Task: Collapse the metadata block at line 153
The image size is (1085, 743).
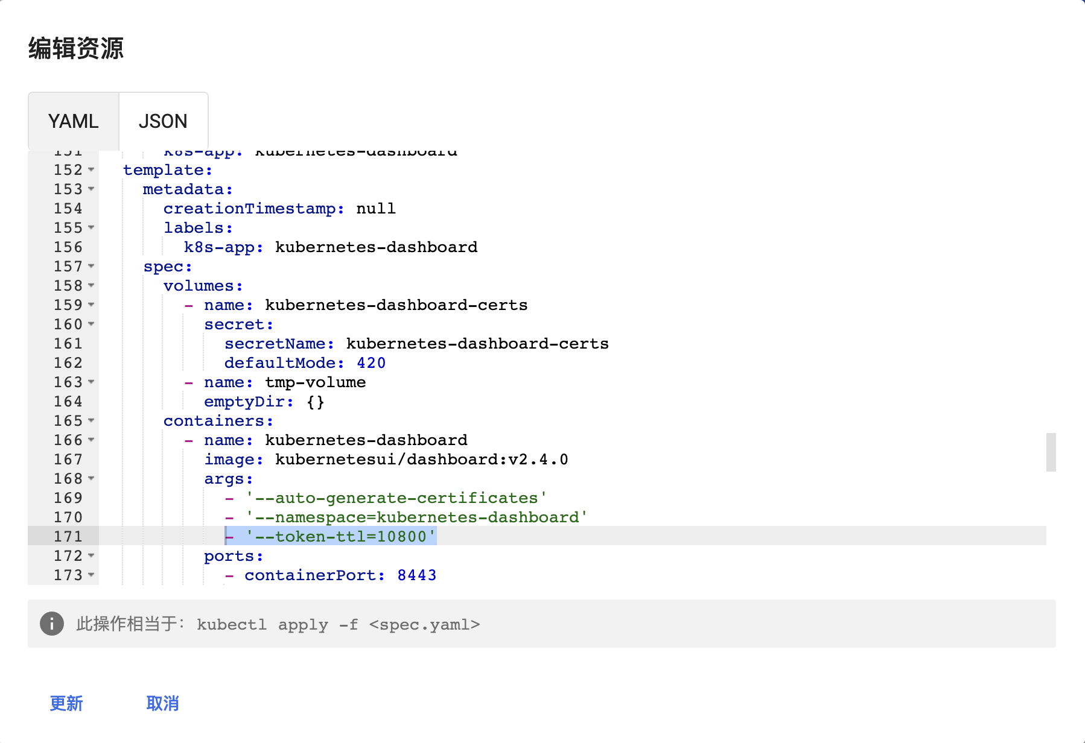Action: click(91, 189)
